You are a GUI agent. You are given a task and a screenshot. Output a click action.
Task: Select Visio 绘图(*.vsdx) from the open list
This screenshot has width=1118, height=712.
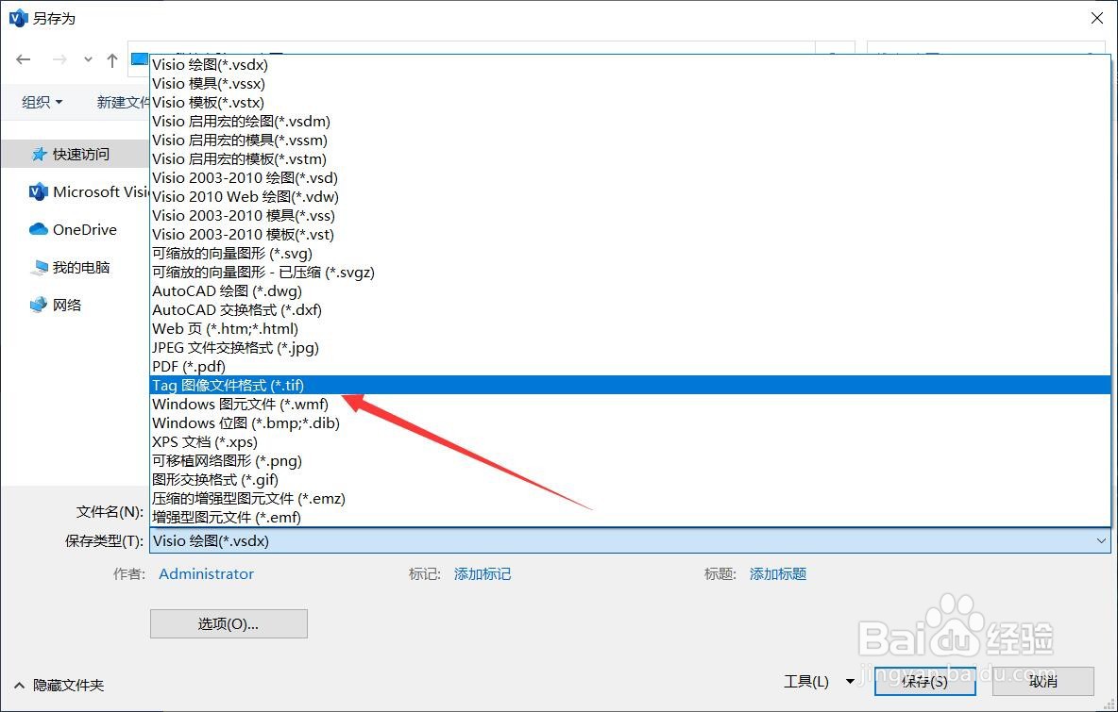631,65
